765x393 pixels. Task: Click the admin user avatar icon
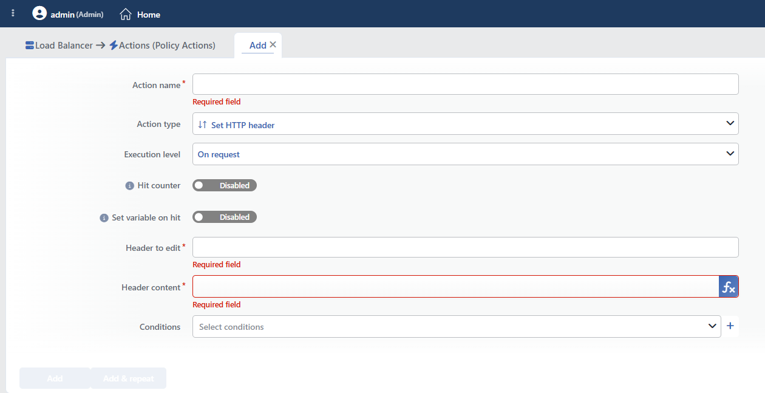[39, 13]
